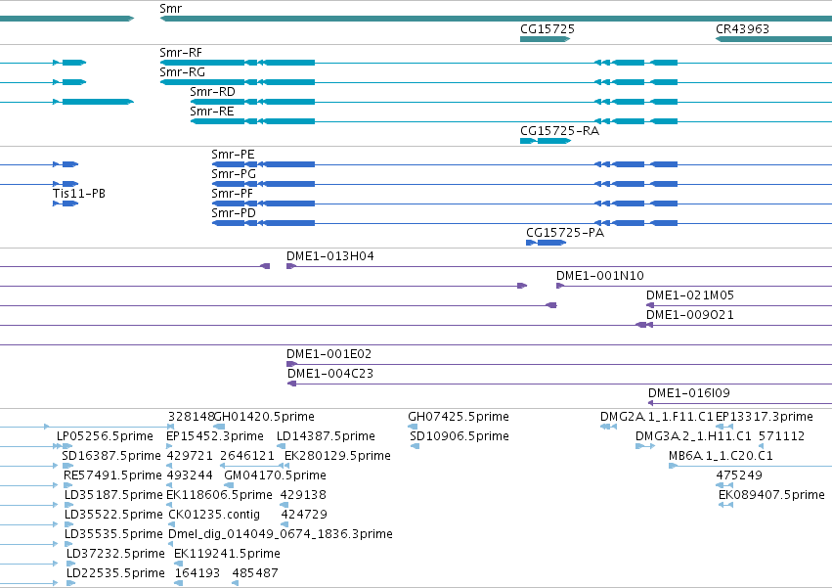The image size is (832, 588).
Task: Select the Smr gene label
Action: 170,9
